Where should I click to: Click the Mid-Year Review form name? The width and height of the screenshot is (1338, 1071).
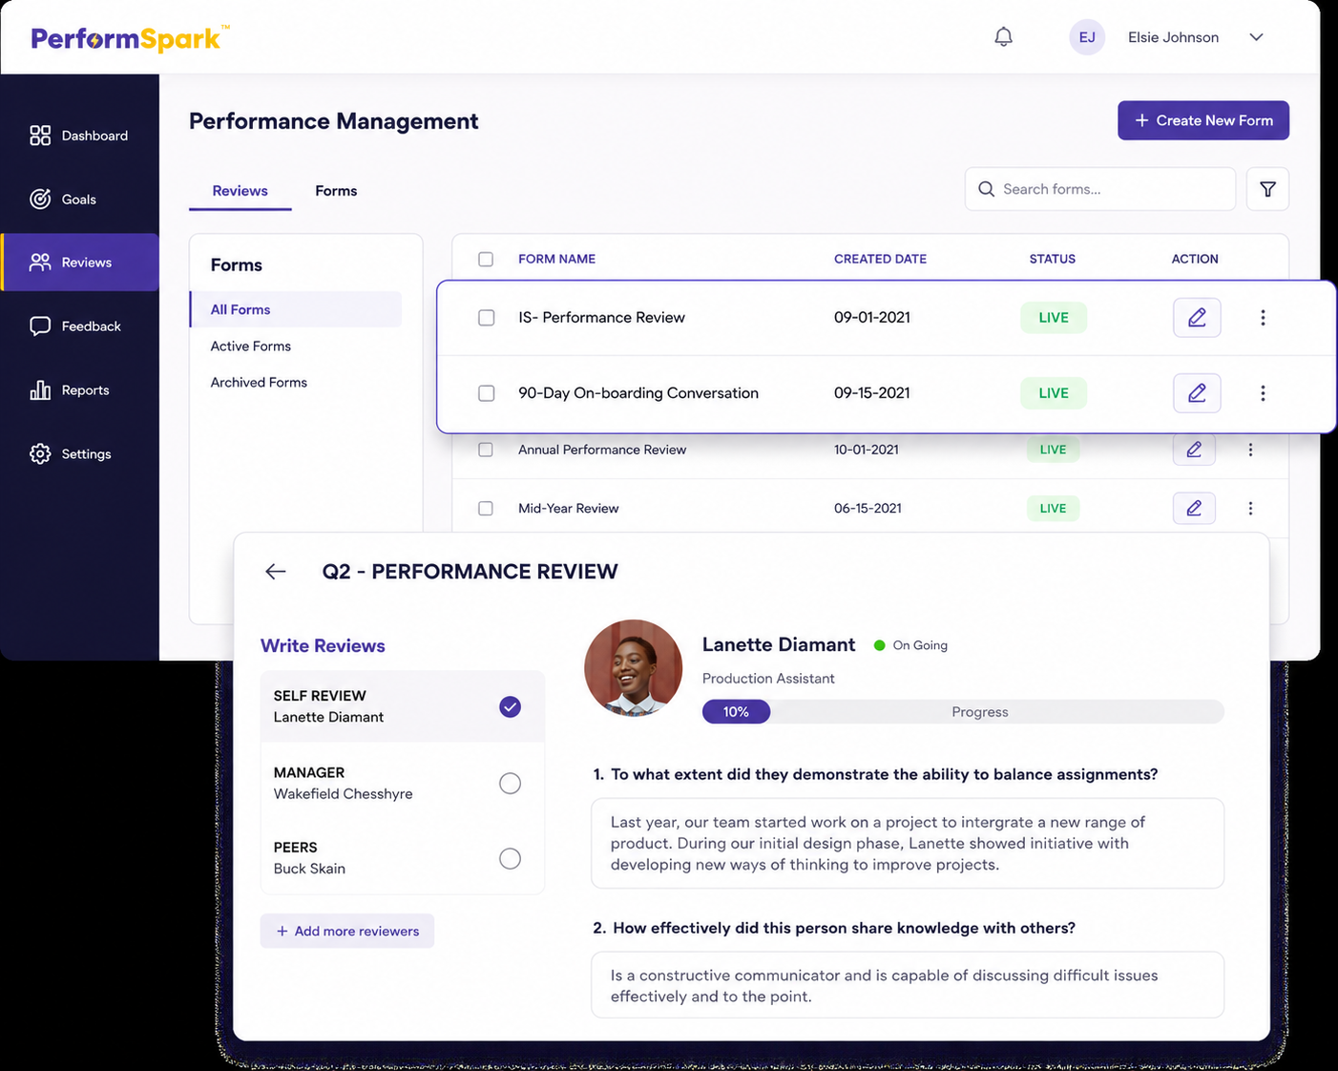[568, 509]
